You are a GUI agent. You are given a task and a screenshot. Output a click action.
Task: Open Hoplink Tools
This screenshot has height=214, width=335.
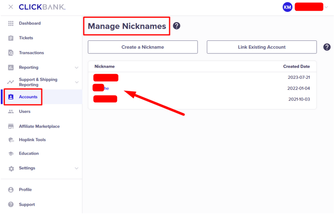tap(32, 139)
